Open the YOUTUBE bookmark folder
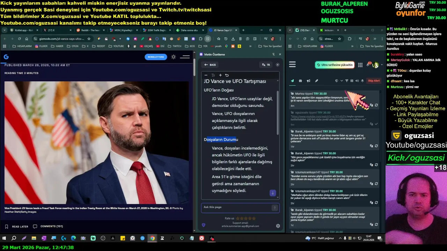This screenshot has height=251, width=447. tap(116, 46)
